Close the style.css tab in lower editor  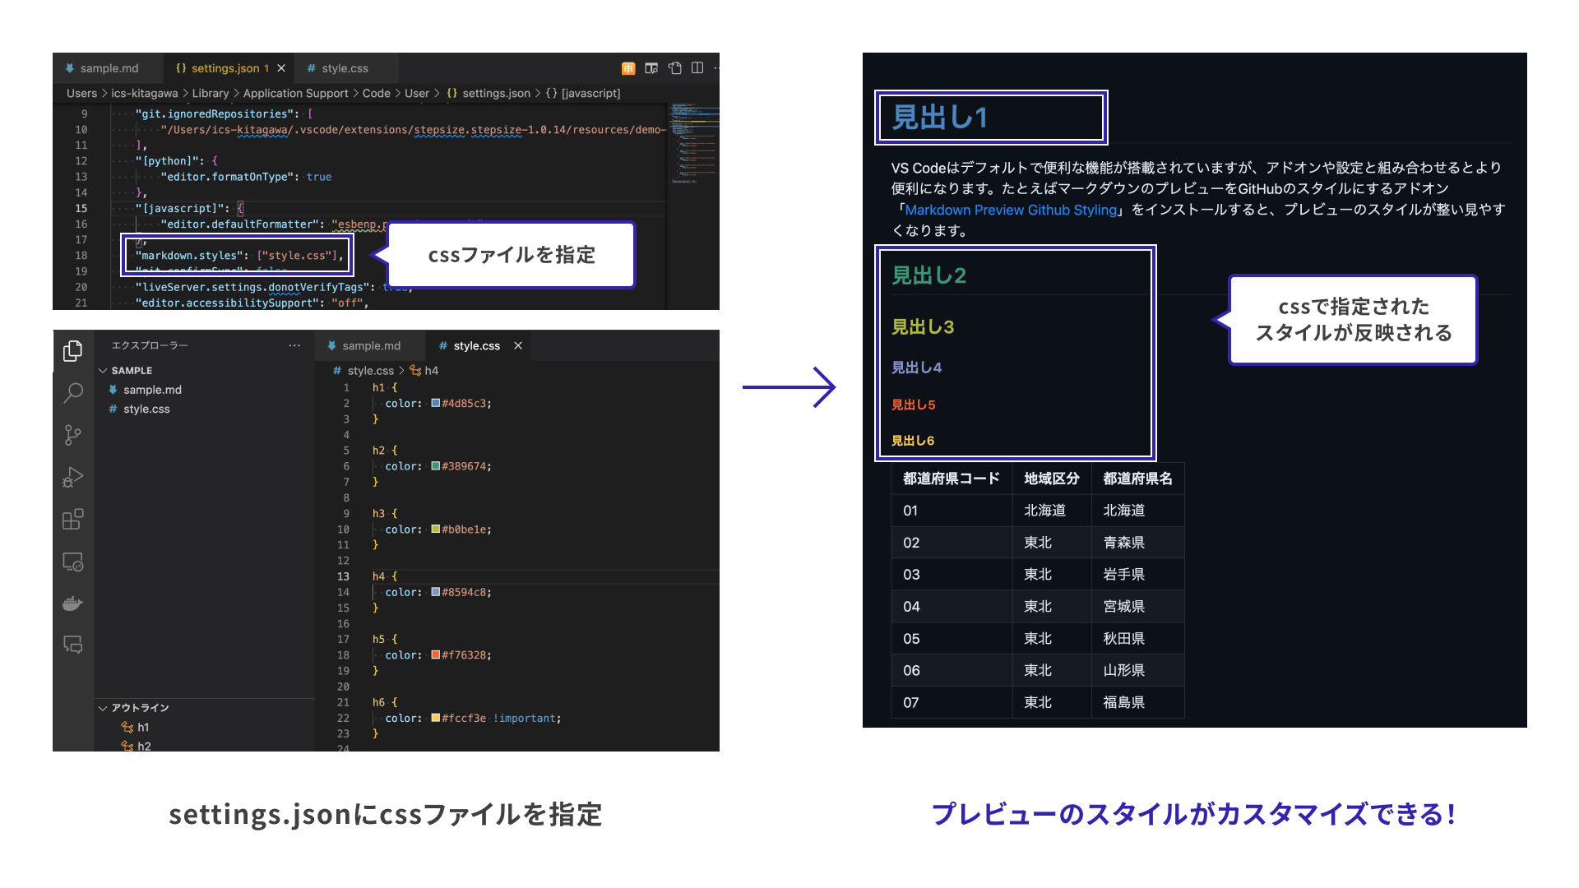tap(518, 345)
